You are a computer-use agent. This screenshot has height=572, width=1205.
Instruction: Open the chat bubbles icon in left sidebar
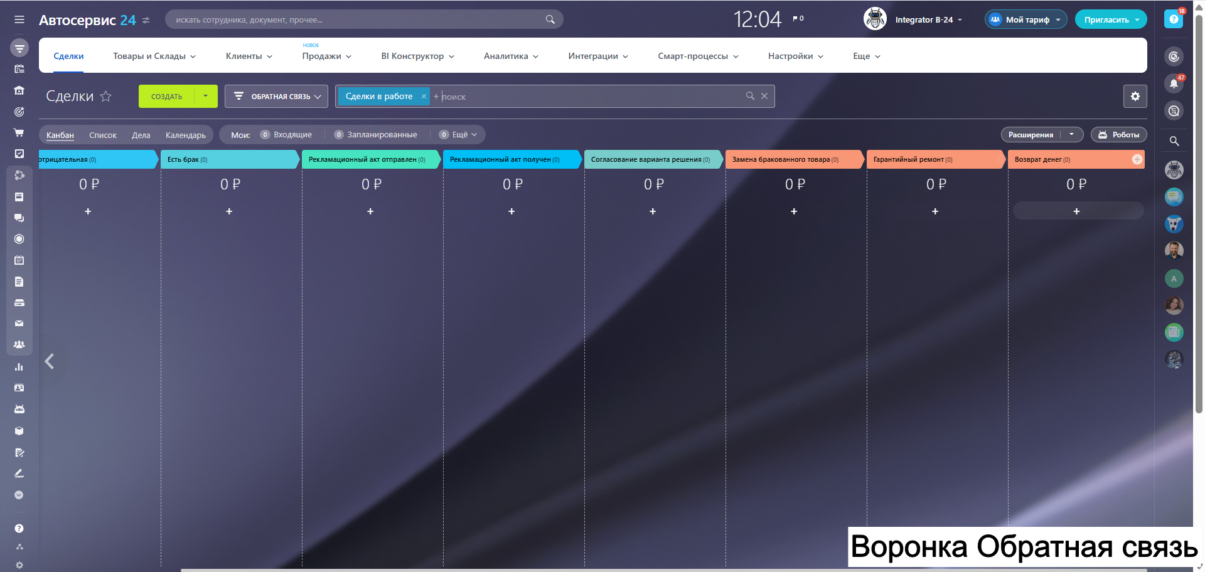click(x=19, y=218)
